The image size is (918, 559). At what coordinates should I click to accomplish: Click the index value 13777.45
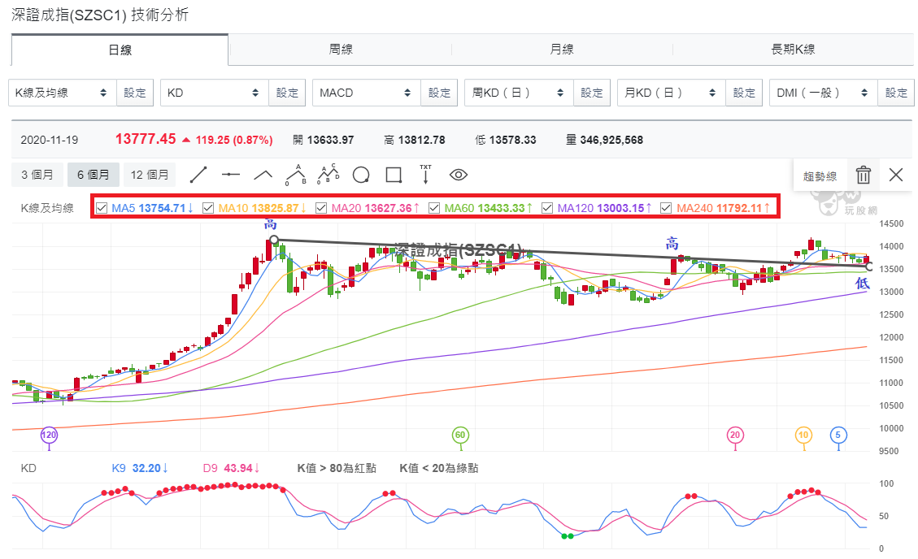(146, 139)
